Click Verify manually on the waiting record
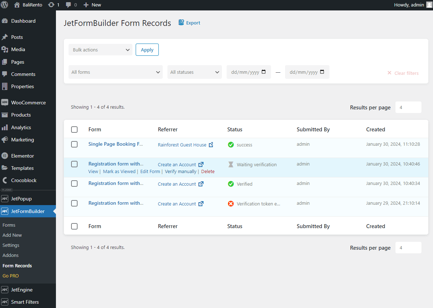 coord(180,171)
